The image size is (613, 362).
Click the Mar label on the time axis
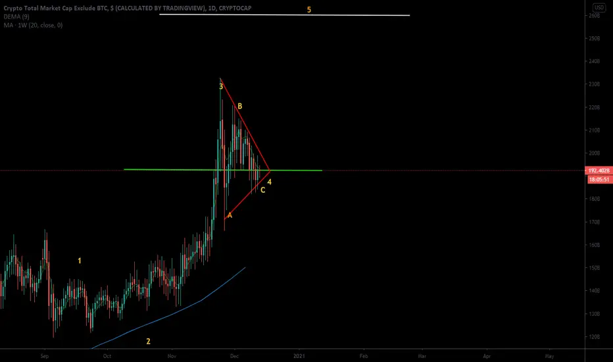click(x=422, y=356)
